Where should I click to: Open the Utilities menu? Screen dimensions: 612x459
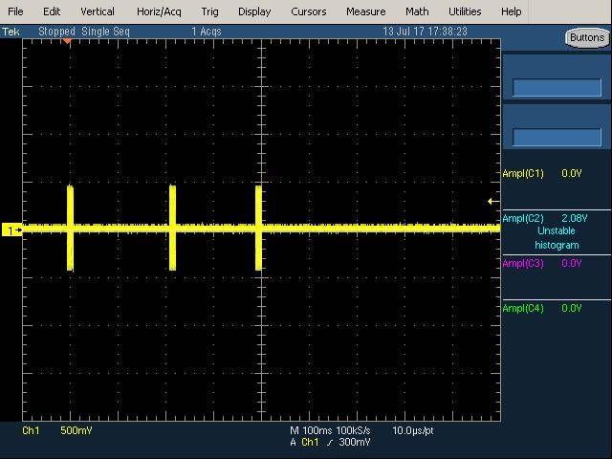465,11
